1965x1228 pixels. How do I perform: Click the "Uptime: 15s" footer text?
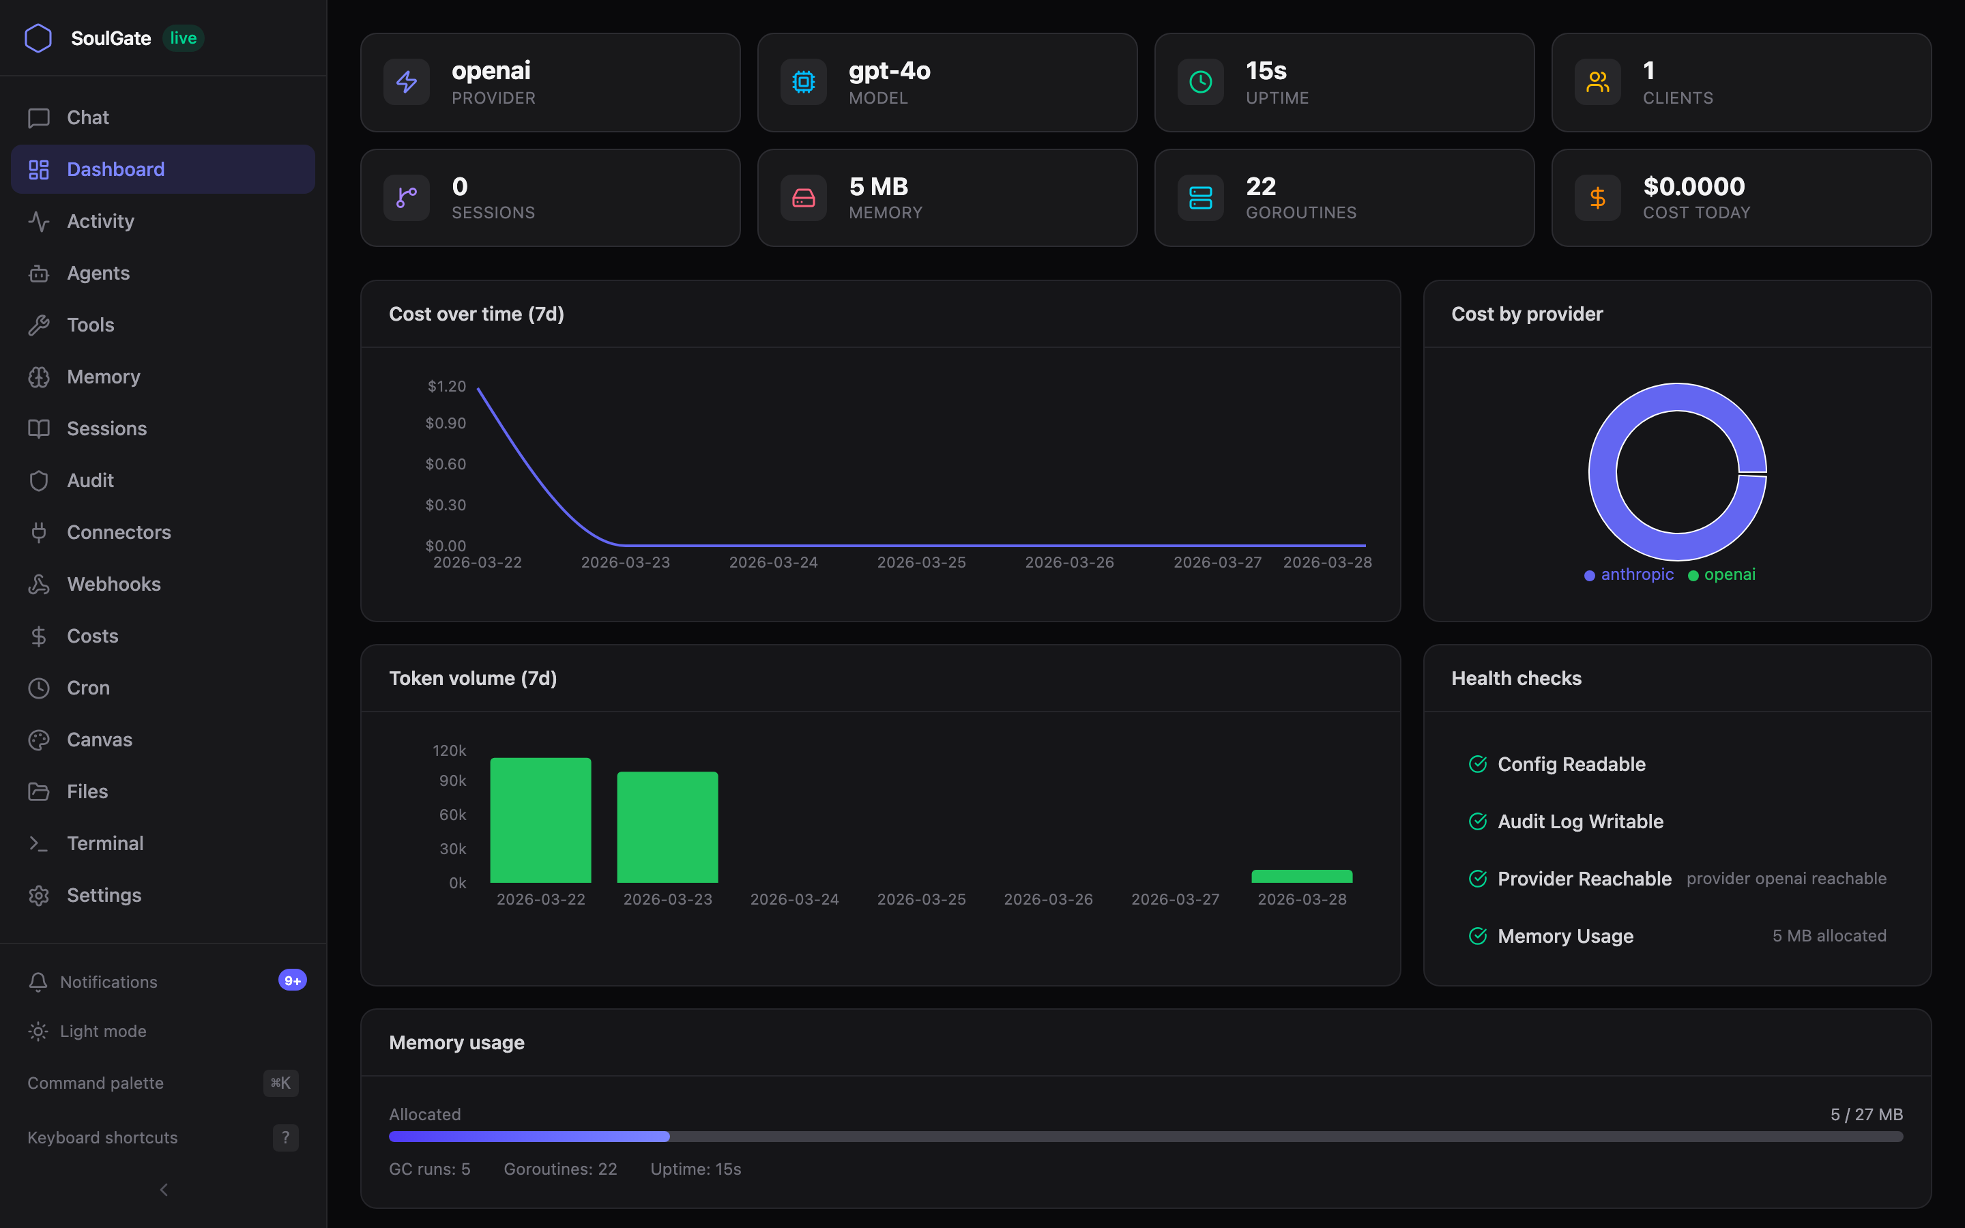pos(696,1169)
